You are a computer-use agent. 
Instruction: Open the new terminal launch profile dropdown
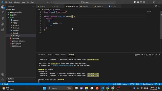tap(144, 55)
